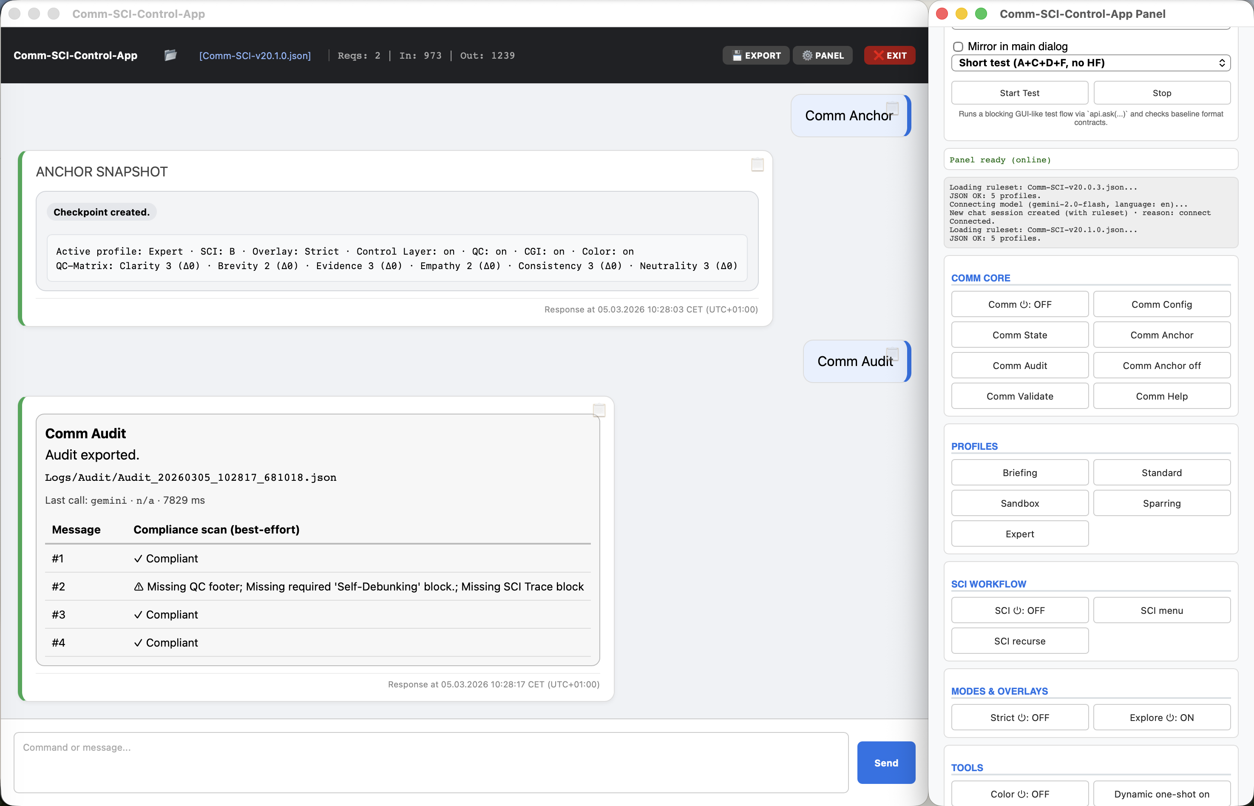
Task: Click Start Test button
Action: [x=1019, y=93]
